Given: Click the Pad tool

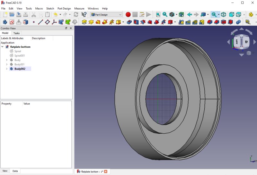Looking at the screenshot, I should (x=84, y=22).
